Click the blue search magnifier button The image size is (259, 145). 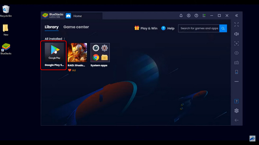coord(223,28)
